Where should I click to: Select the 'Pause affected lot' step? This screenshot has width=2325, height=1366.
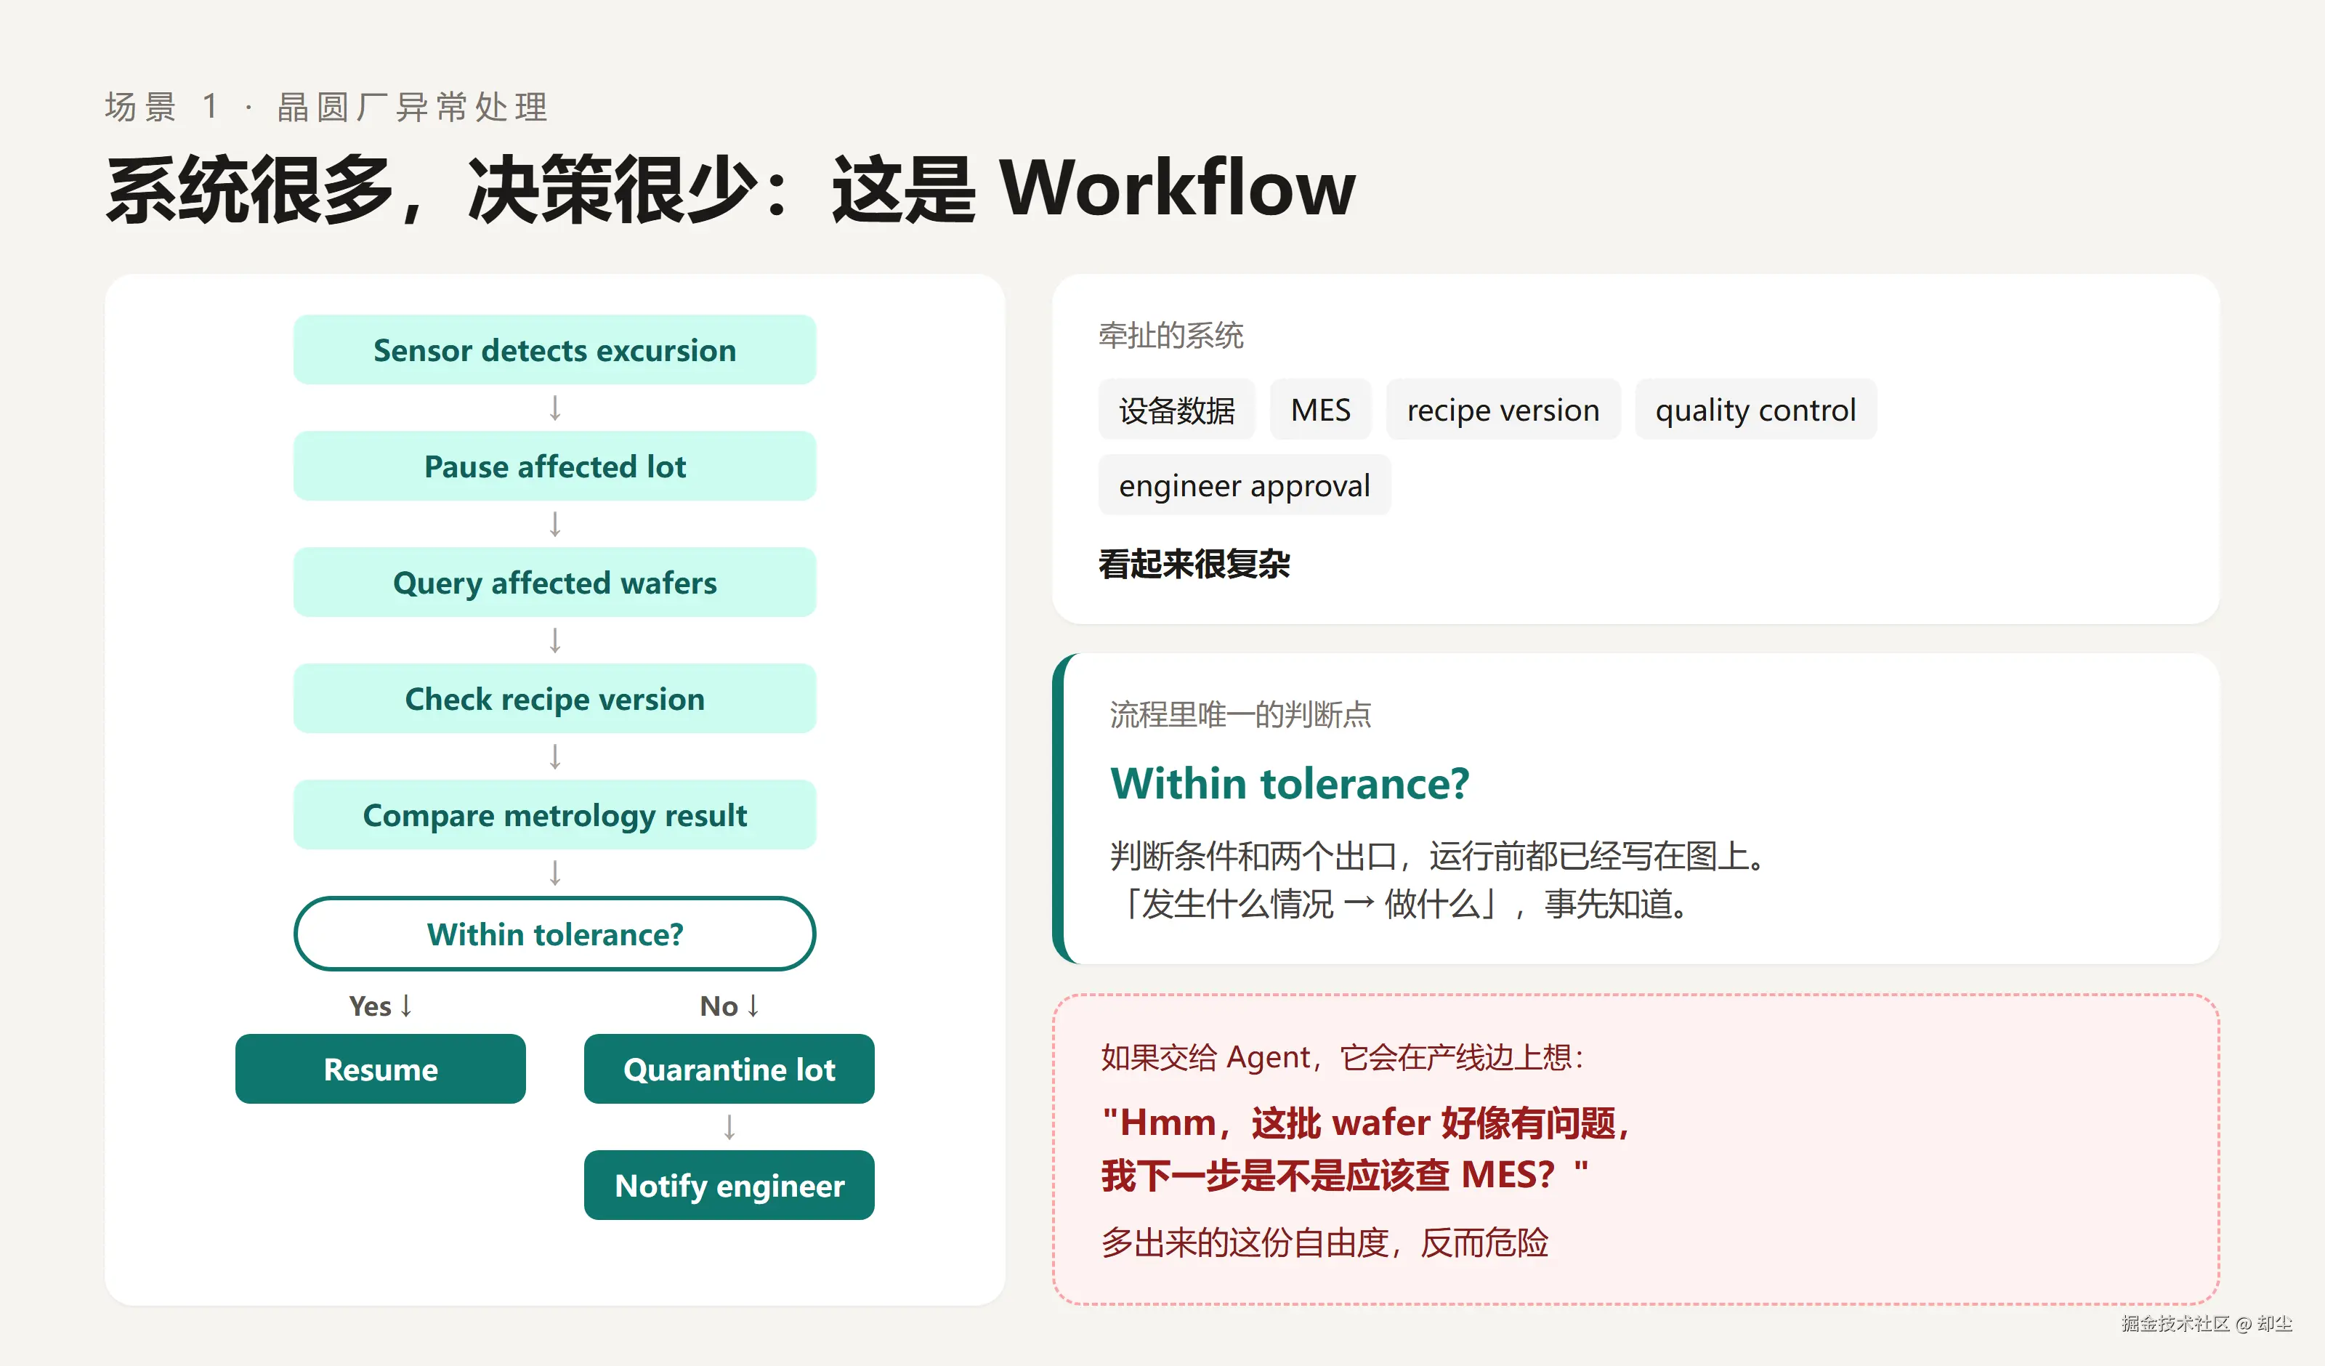554,466
